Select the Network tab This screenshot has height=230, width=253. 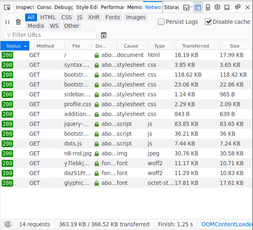click(153, 7)
